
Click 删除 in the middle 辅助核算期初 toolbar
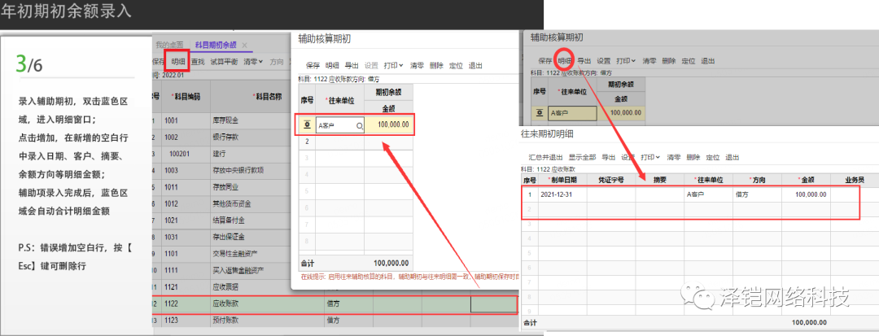pyautogui.click(x=436, y=65)
